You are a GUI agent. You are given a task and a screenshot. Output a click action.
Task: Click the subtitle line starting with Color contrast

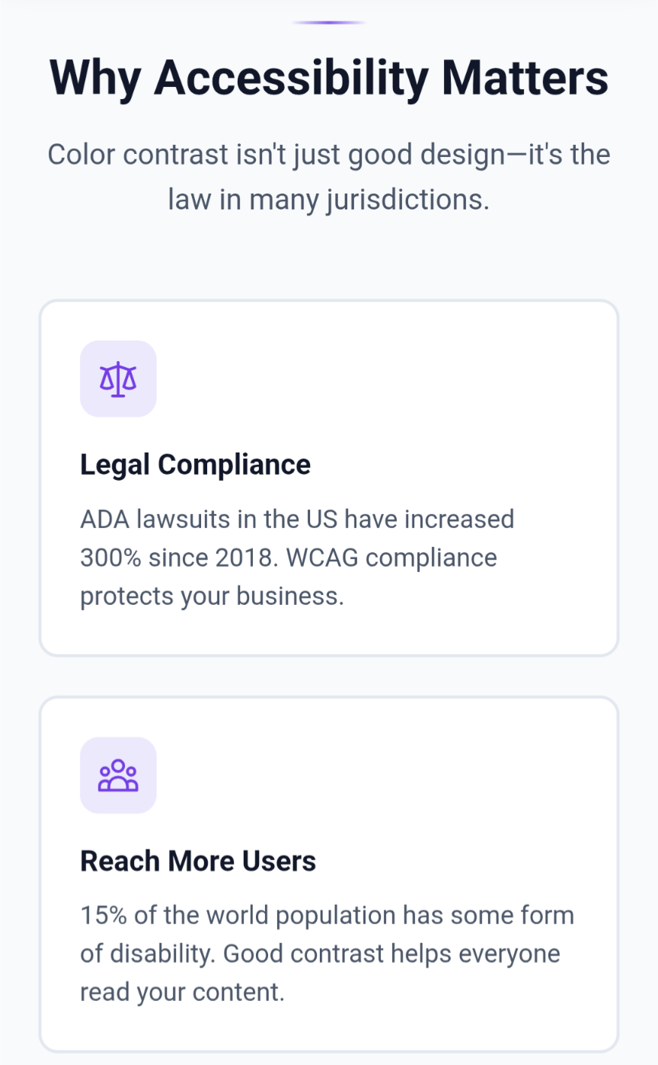click(x=329, y=155)
